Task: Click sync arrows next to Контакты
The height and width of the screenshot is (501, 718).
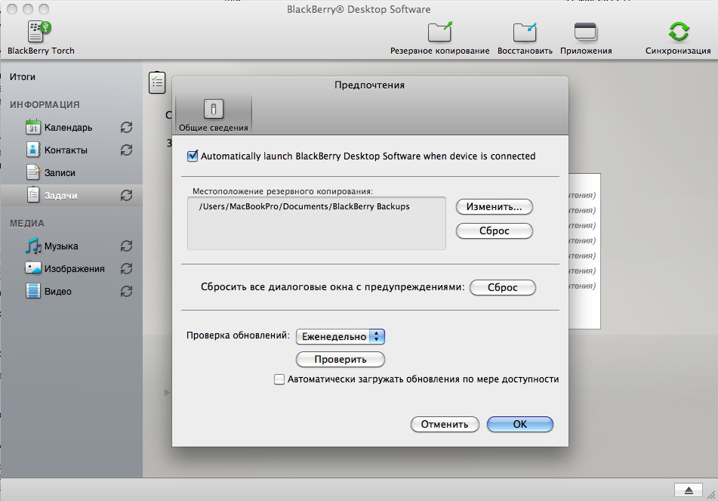Action: tap(126, 150)
